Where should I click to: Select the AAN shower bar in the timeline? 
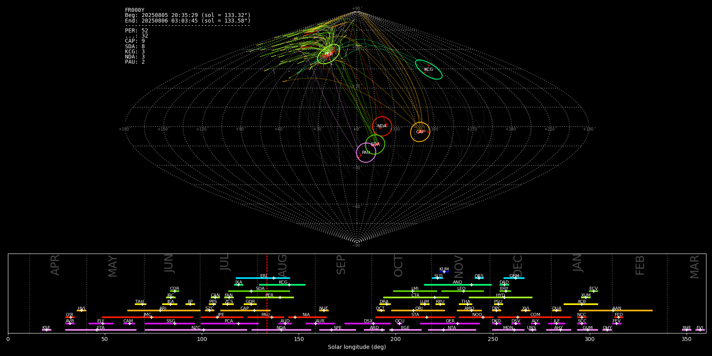[x=616, y=311]
